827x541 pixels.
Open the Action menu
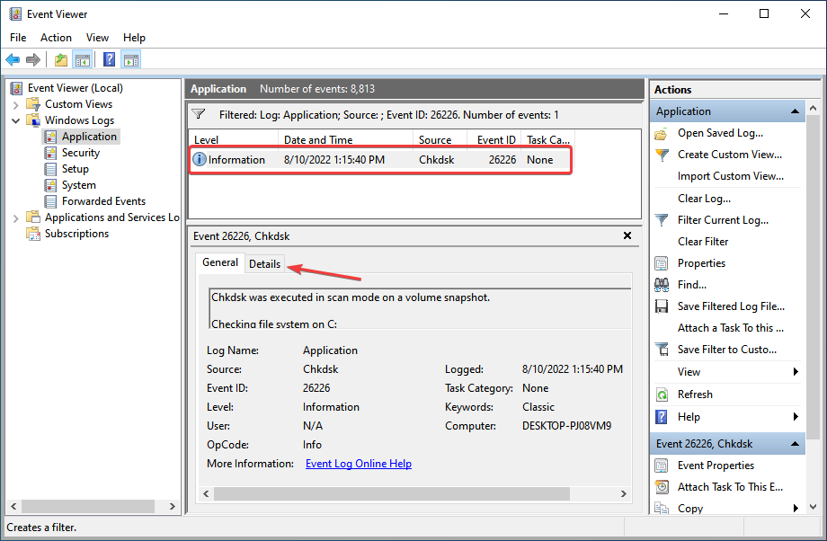click(56, 38)
